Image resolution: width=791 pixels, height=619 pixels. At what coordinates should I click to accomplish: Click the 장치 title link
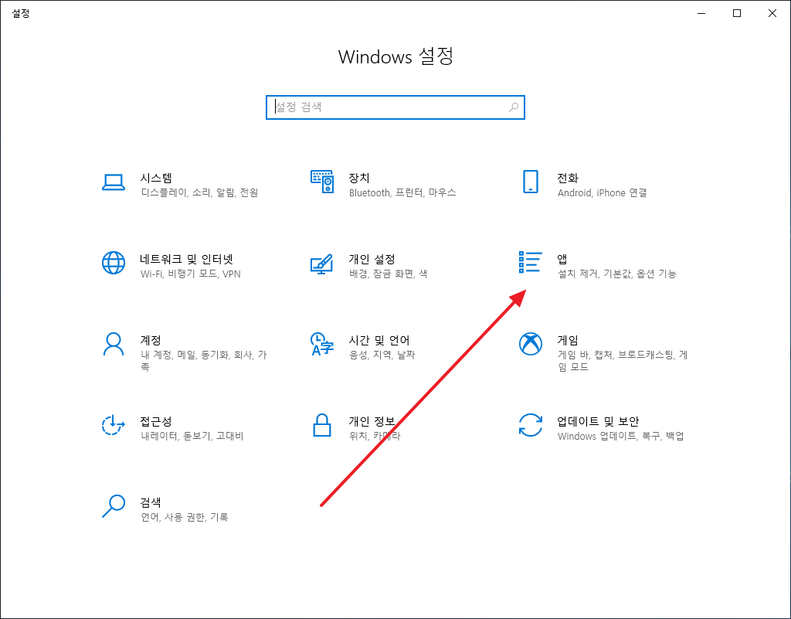click(x=359, y=178)
